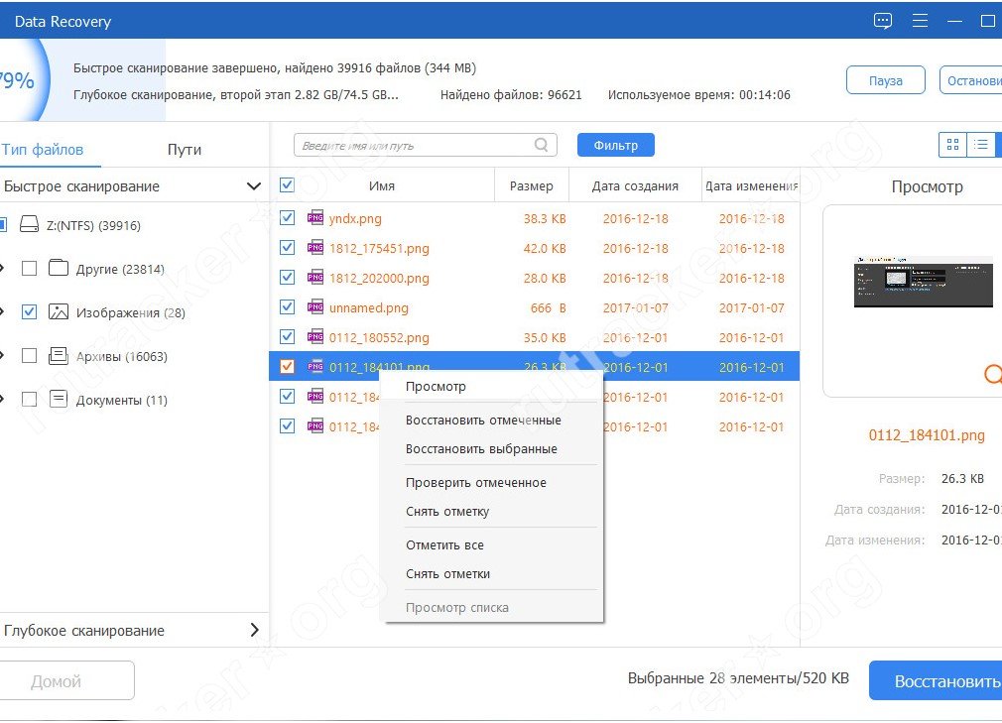Click the Пауза button
The image size is (1002, 723).
[886, 80]
